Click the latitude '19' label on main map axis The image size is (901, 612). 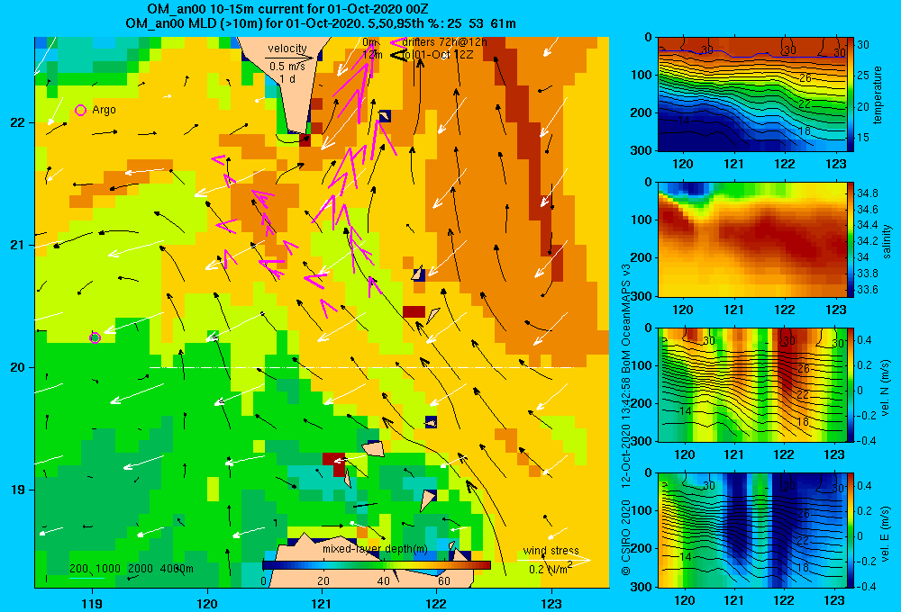coord(18,490)
